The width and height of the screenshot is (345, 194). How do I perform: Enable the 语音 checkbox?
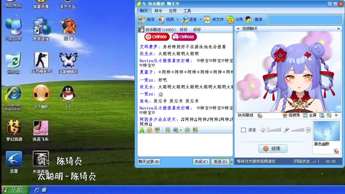(243, 130)
